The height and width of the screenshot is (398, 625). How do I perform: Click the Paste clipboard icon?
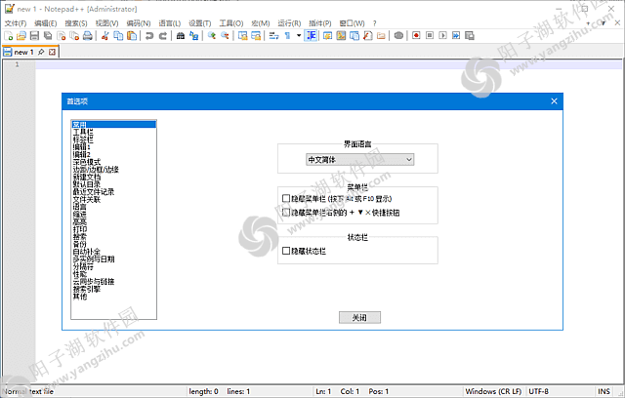[x=132, y=36]
